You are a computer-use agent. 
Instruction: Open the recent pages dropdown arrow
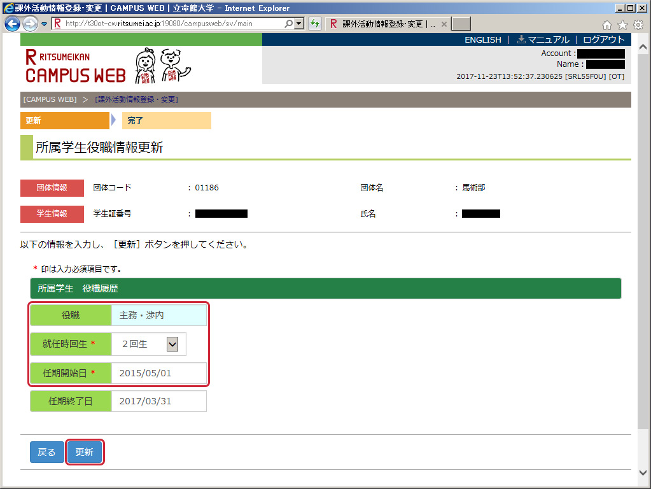[45, 24]
